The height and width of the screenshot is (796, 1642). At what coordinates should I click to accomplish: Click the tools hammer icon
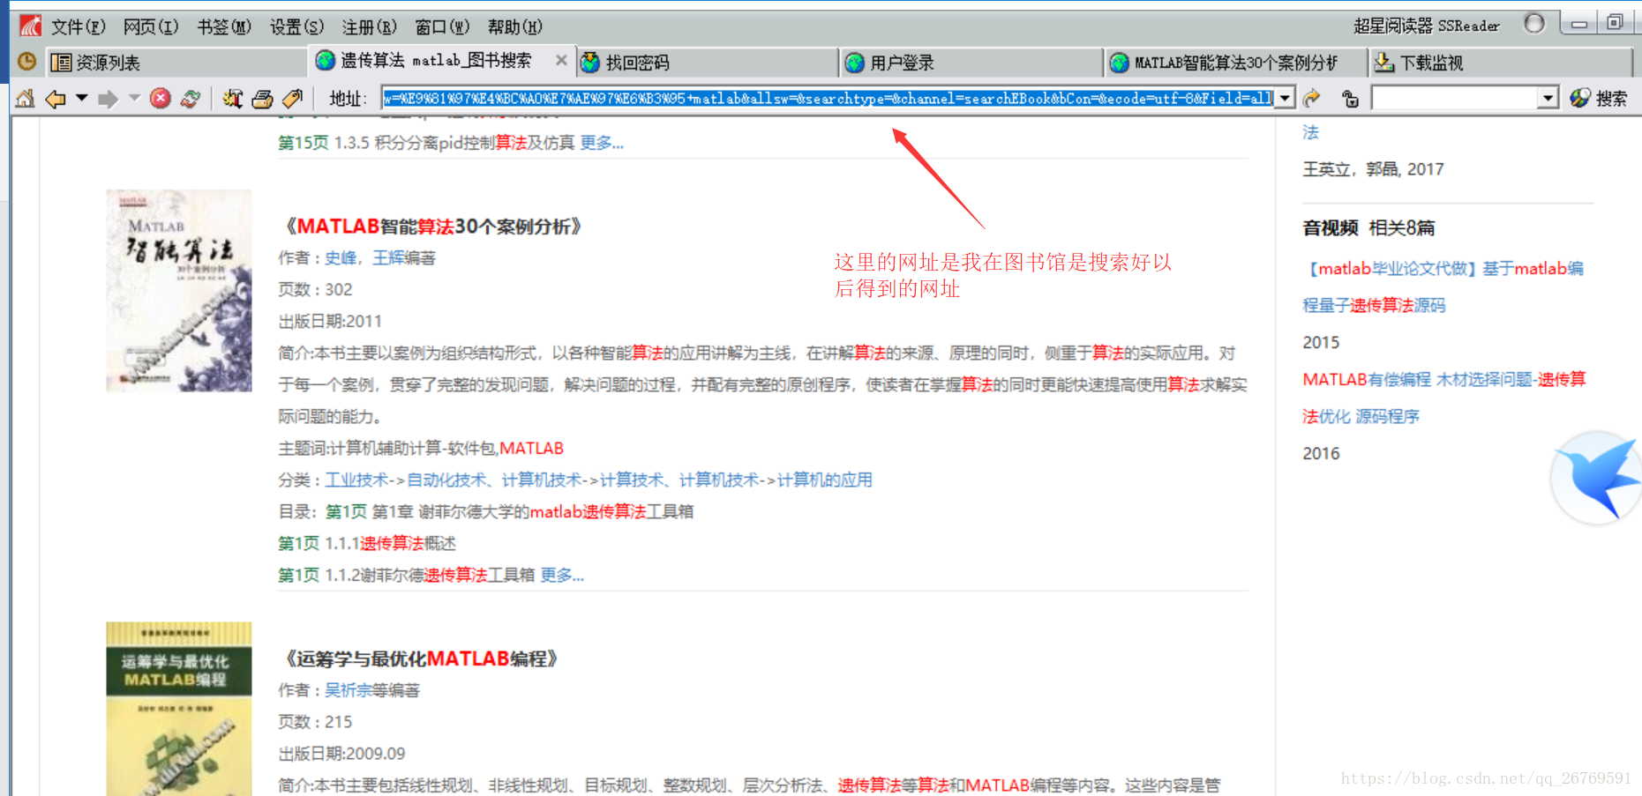(x=232, y=99)
